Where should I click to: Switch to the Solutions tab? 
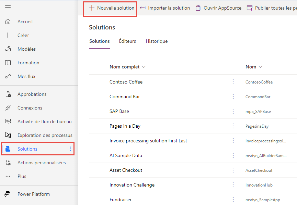tap(100, 41)
